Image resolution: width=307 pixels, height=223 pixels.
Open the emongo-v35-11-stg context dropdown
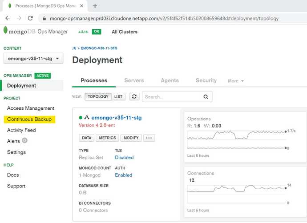click(x=33, y=59)
